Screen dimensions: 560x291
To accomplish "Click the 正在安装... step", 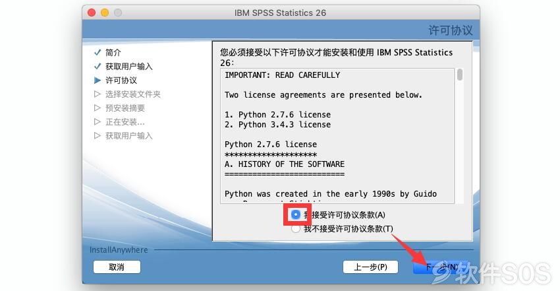I will tap(125, 122).
